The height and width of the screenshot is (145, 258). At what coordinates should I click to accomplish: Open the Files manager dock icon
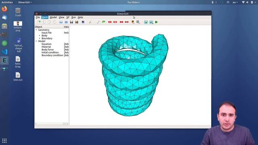click(x=4, y=26)
